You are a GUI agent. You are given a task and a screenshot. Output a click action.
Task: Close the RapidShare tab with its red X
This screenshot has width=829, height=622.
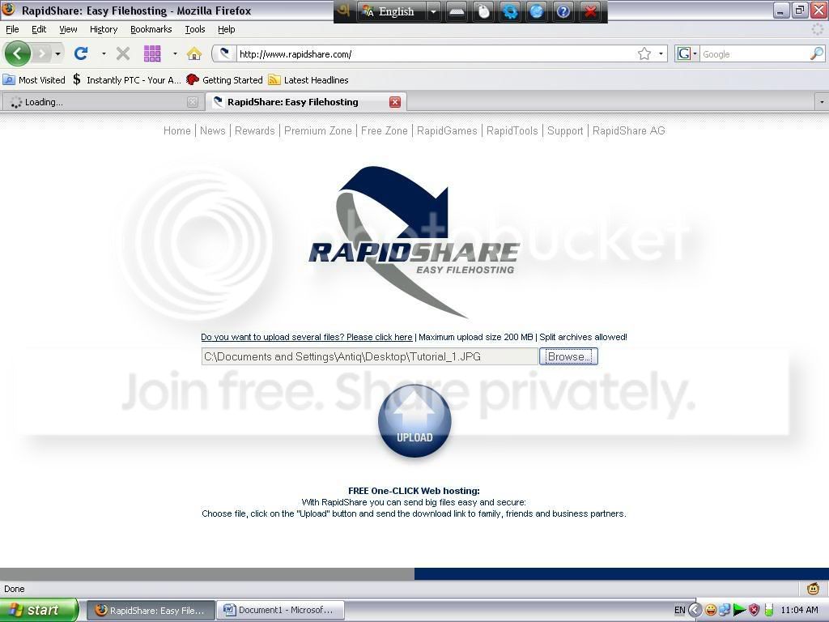click(395, 102)
